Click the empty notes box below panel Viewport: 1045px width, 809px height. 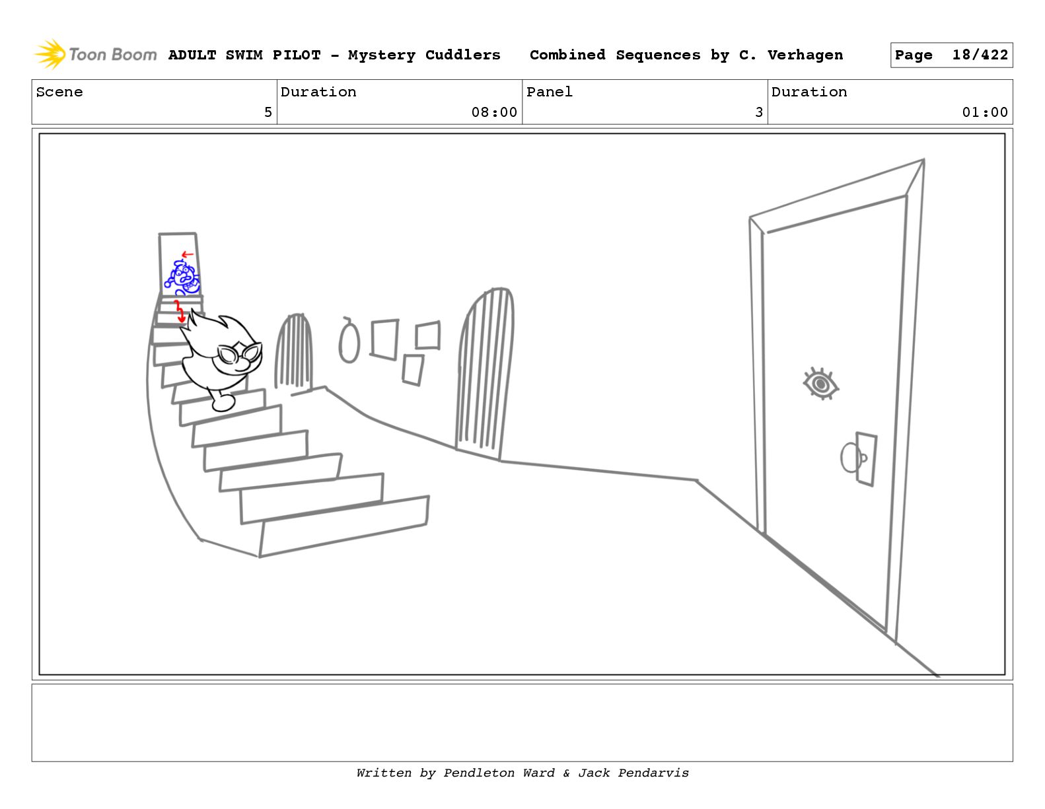pos(522,722)
